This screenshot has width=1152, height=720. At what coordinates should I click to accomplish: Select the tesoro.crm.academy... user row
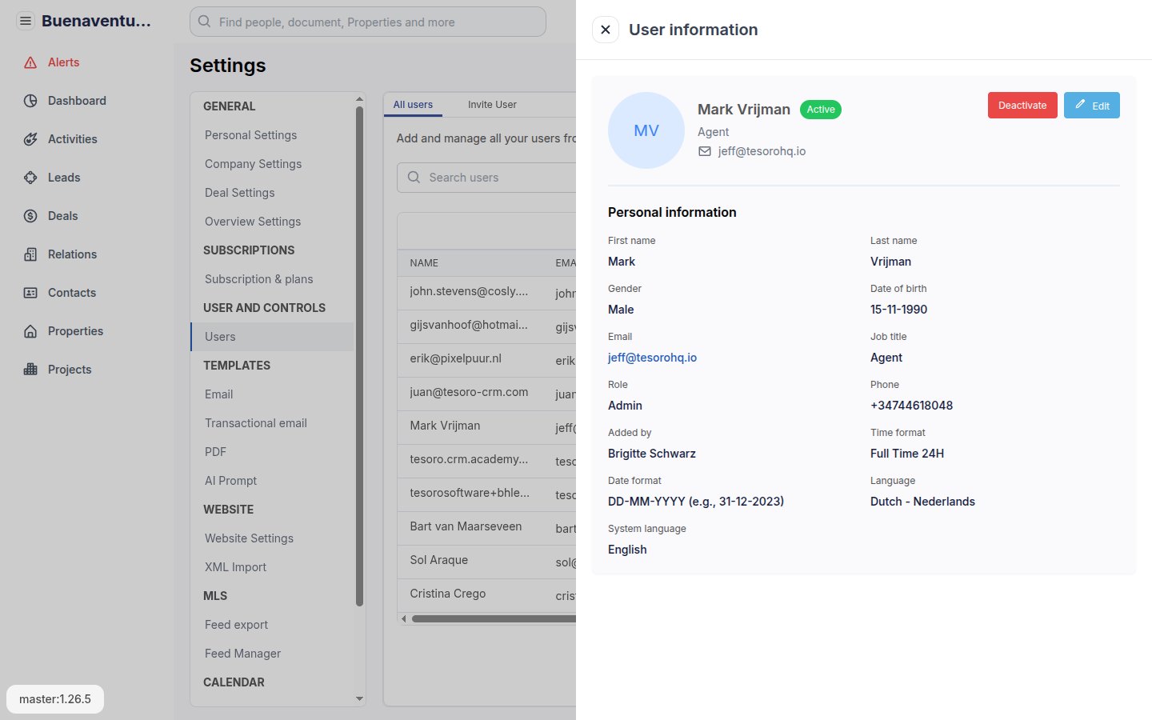486,460
